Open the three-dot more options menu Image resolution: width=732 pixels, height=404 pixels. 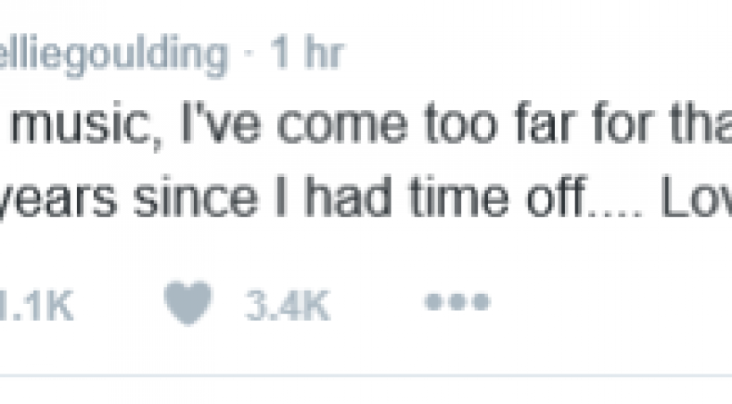tap(457, 302)
